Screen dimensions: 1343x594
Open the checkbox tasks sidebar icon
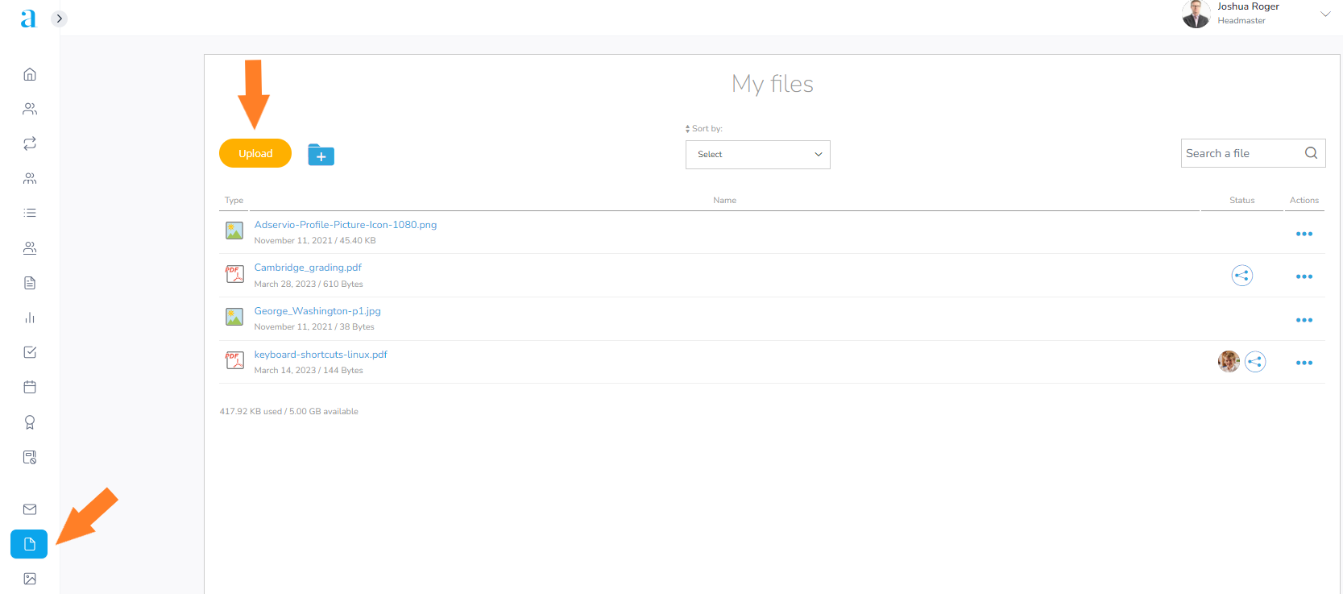30,352
